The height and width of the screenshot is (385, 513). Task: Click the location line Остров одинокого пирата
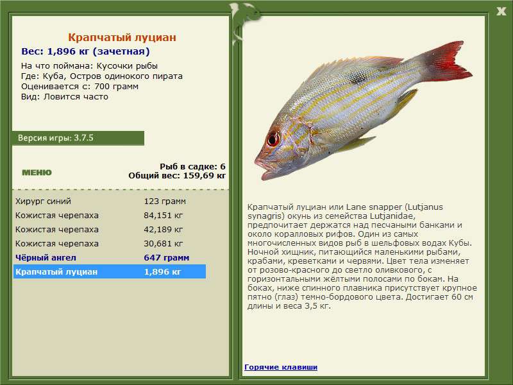[x=102, y=76]
